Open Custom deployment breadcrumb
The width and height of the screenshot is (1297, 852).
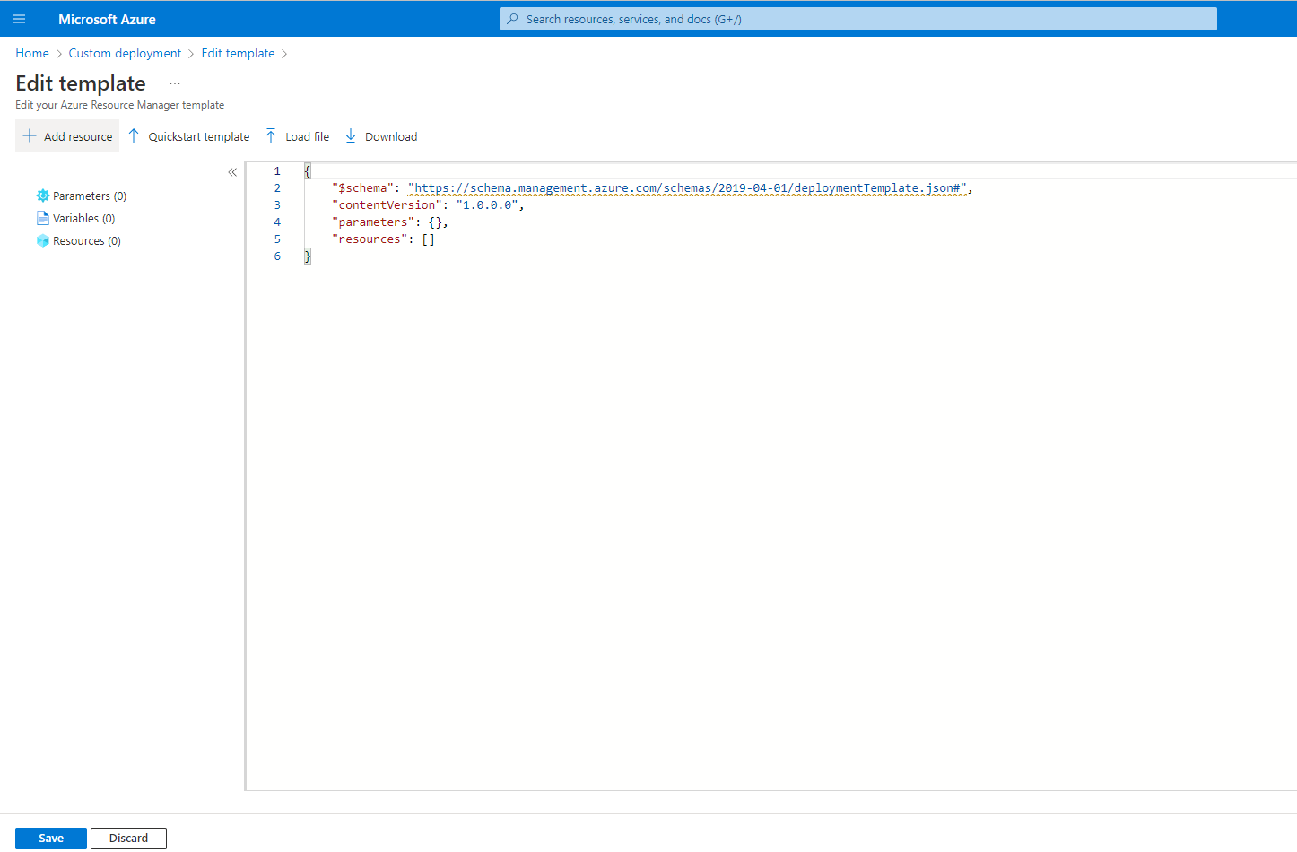point(125,53)
